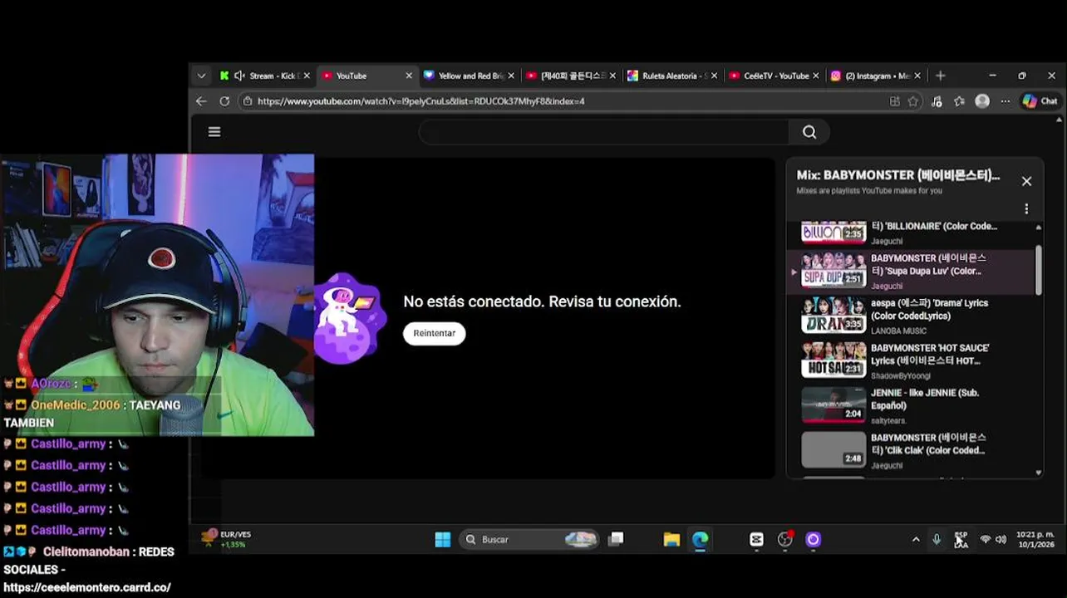Close the active YouTube tab
1067x598 pixels.
409,76
